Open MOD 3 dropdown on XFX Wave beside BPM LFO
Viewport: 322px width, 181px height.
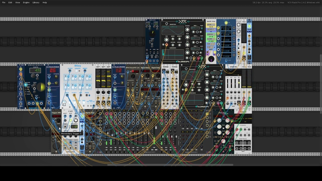(x=195, y=49)
